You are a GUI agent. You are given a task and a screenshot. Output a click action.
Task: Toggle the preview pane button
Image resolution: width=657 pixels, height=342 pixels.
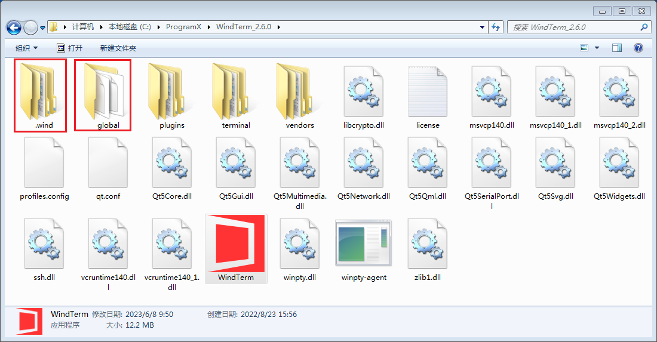tap(617, 48)
